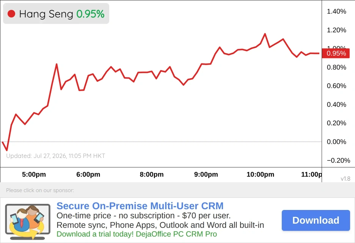355x243 pixels.
Task: Open the Secure On-Premise Multi-User CRM link
Action: [x=140, y=206]
